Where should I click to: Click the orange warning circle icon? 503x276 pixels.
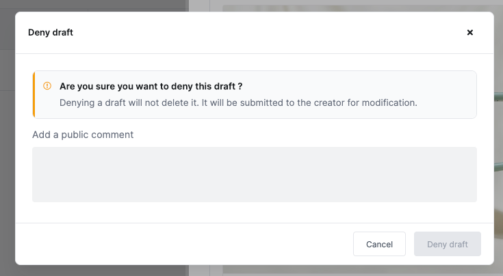click(47, 86)
